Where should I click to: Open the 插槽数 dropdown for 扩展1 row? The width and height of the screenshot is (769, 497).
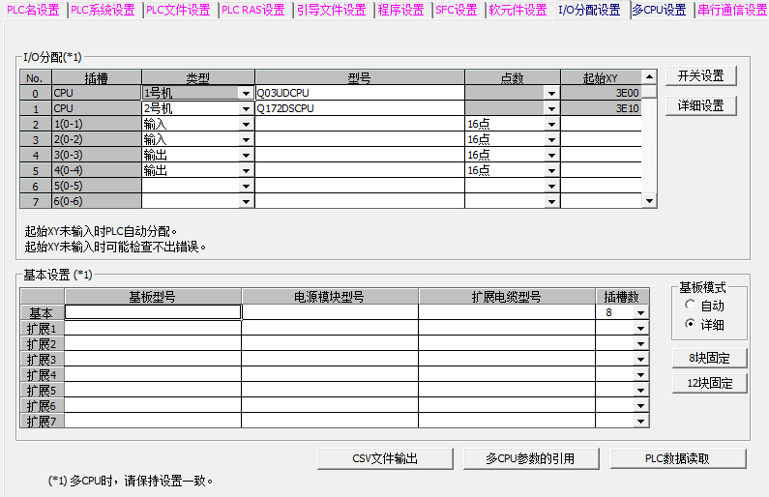tap(639, 329)
